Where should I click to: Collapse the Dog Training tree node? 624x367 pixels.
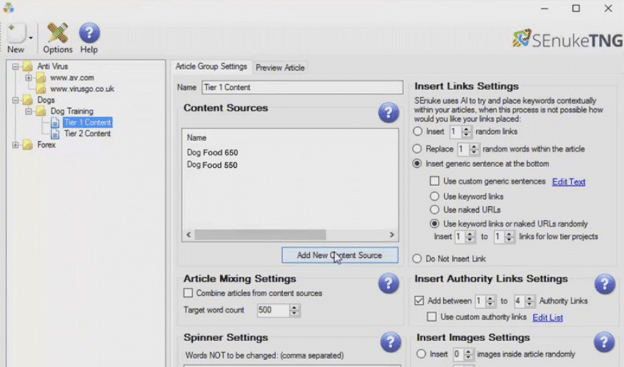29,111
